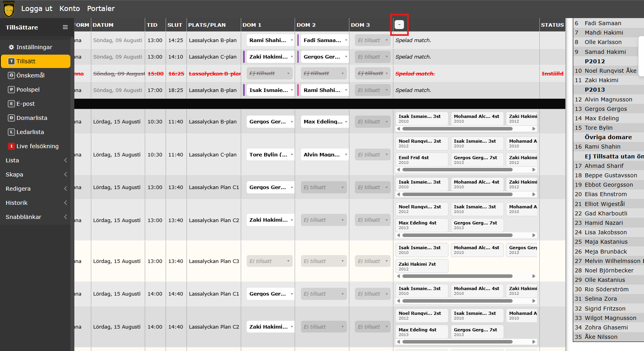The width and height of the screenshot is (644, 351).
Task: Select the Tillsätt sidebar item
Action: pos(35,61)
